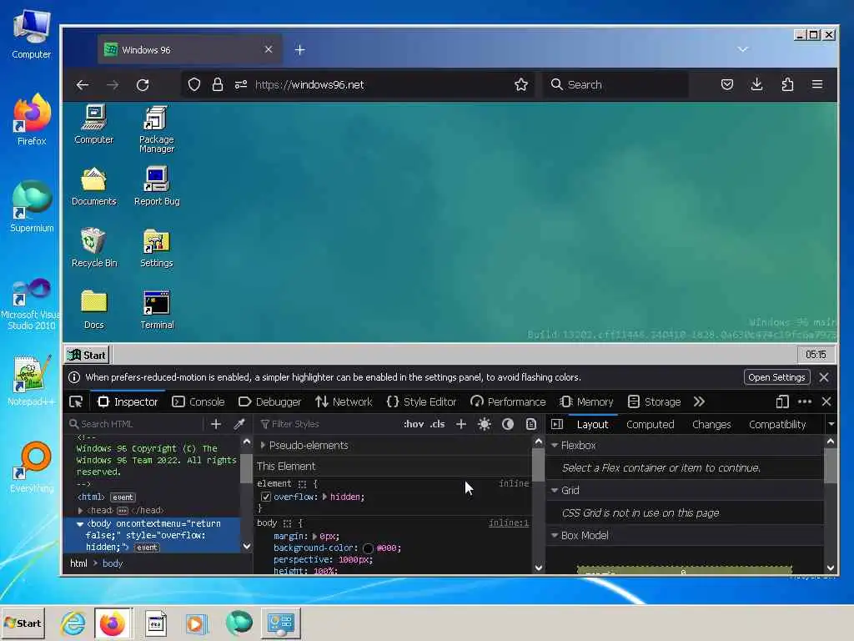
Task: Open Internet Explorer from taskbar
Action: [73, 623]
